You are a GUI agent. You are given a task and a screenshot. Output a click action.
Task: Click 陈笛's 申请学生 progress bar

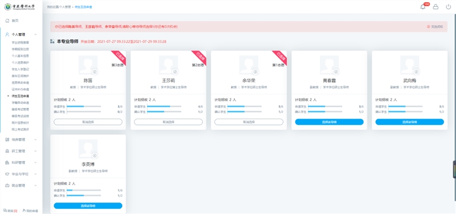point(84,107)
